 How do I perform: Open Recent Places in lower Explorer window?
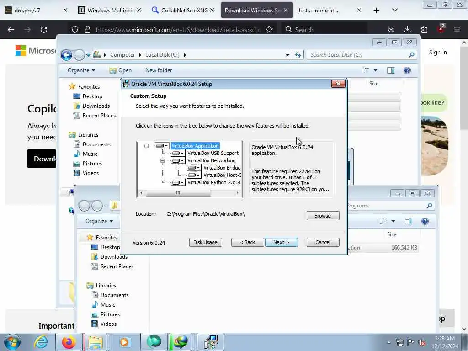[x=112, y=266]
